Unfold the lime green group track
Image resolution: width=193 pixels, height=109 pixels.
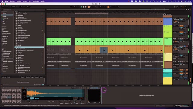coord(164,26)
